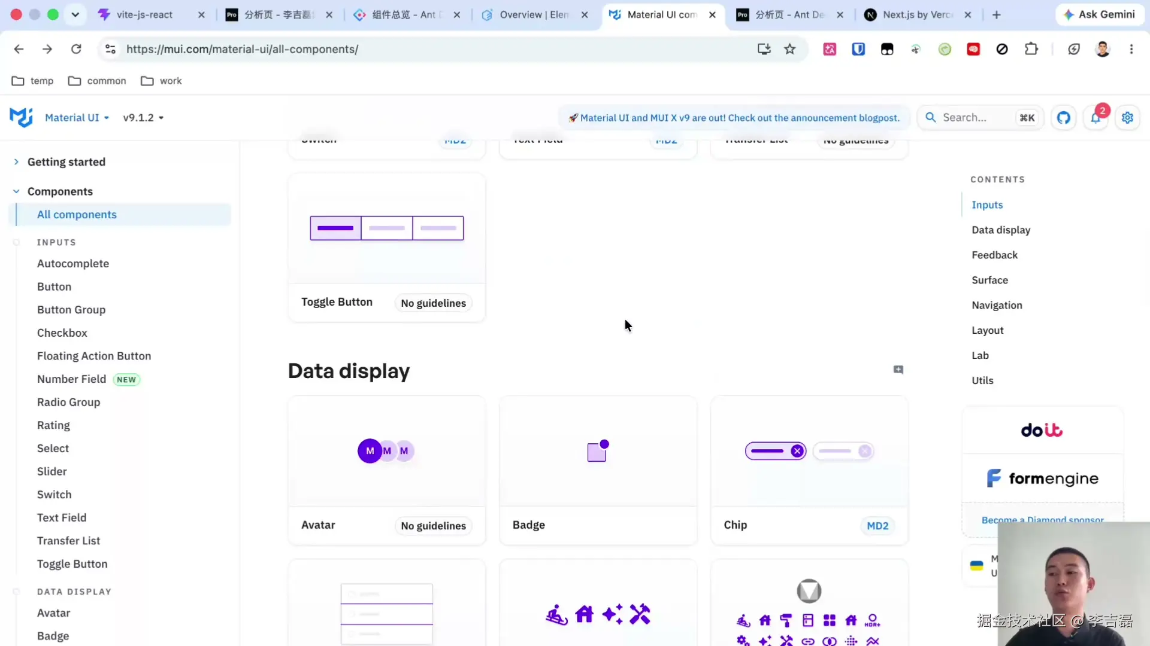
Task: Open the Badge component card
Action: pos(598,471)
